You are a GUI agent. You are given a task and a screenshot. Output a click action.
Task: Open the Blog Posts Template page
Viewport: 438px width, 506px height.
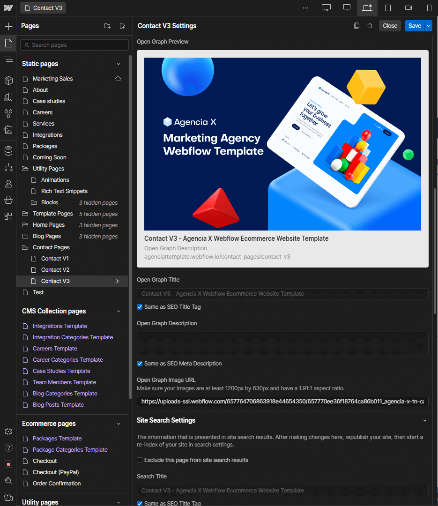[58, 404]
